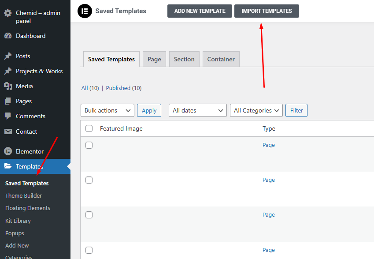
Task: Toggle the select-all checkbox in table header
Action: [x=89, y=128]
